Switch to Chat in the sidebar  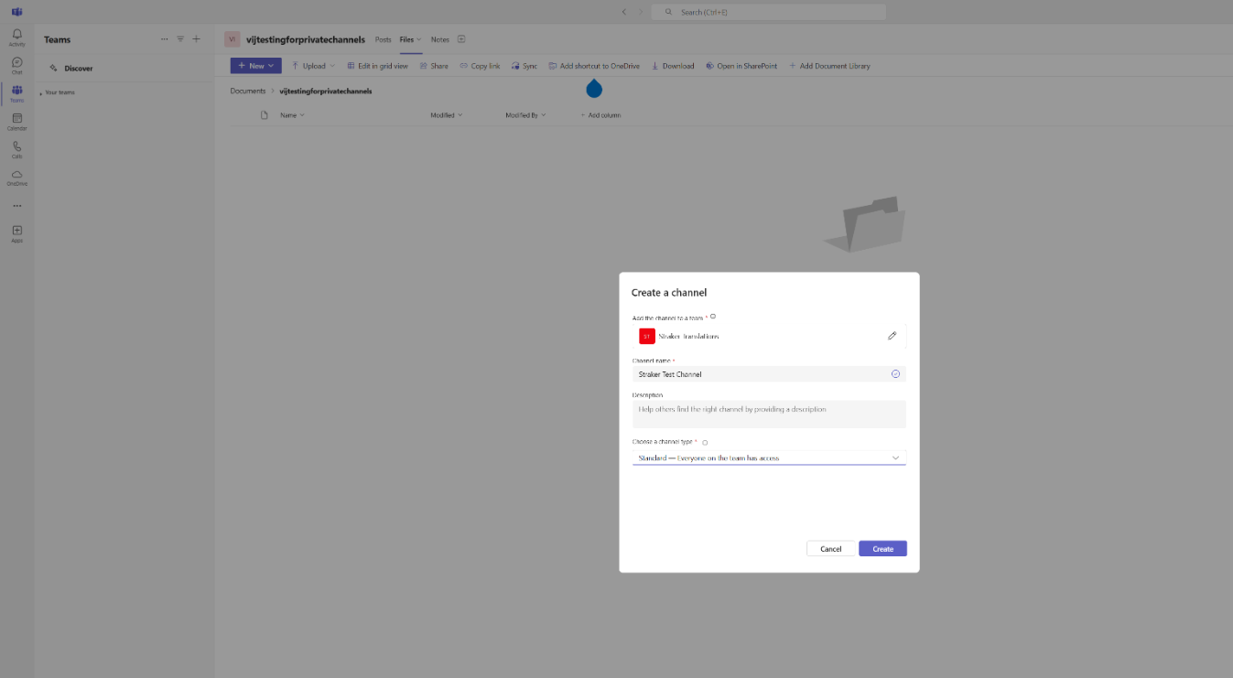(x=16, y=64)
